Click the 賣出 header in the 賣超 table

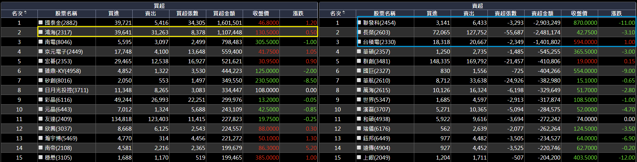pos(469,13)
